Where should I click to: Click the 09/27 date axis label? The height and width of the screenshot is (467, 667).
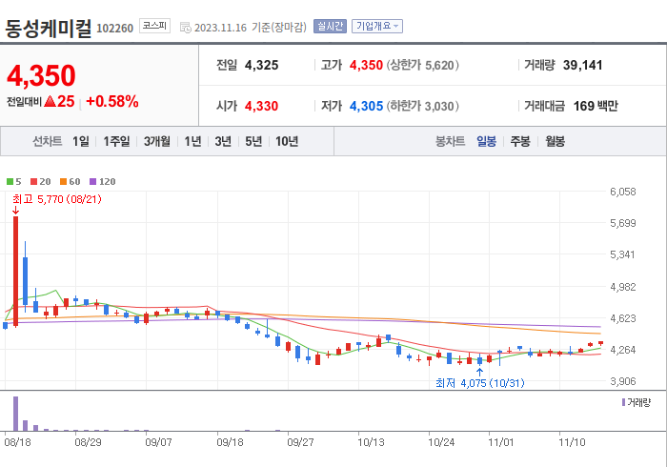(x=300, y=442)
